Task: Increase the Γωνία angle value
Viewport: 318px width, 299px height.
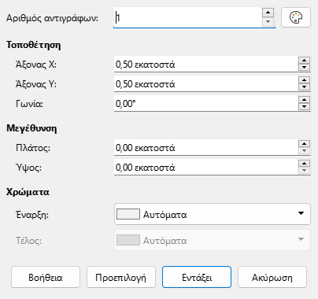Action: [304, 100]
